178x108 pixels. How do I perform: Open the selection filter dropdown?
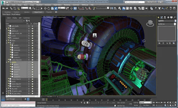25,8
